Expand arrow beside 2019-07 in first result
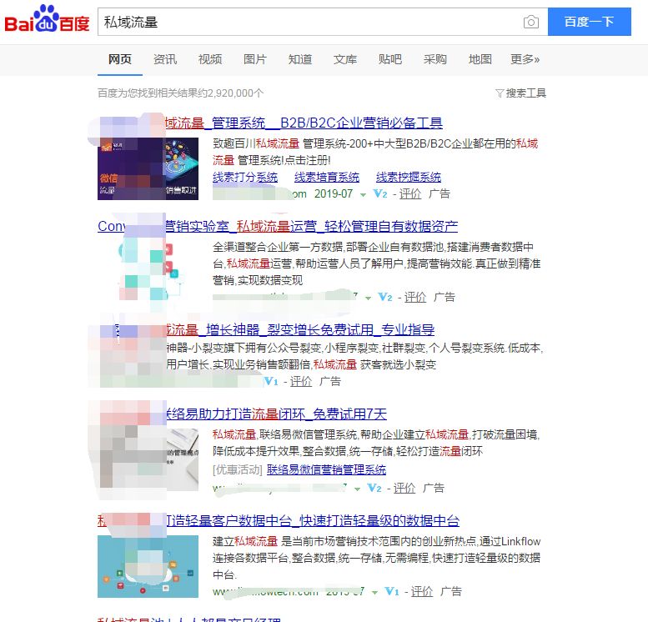The image size is (648, 622). pos(363,194)
